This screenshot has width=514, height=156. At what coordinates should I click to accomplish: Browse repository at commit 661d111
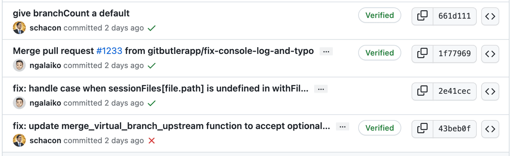pyautogui.click(x=490, y=16)
